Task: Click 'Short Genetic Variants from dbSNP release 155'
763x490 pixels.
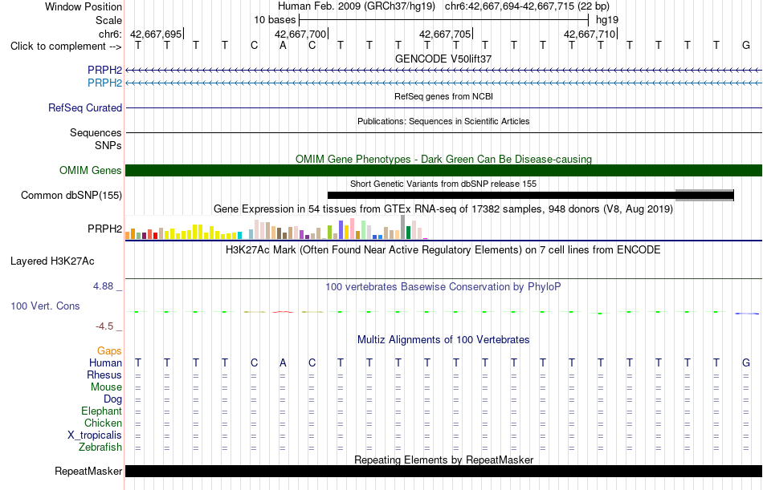Action: pyautogui.click(x=443, y=184)
